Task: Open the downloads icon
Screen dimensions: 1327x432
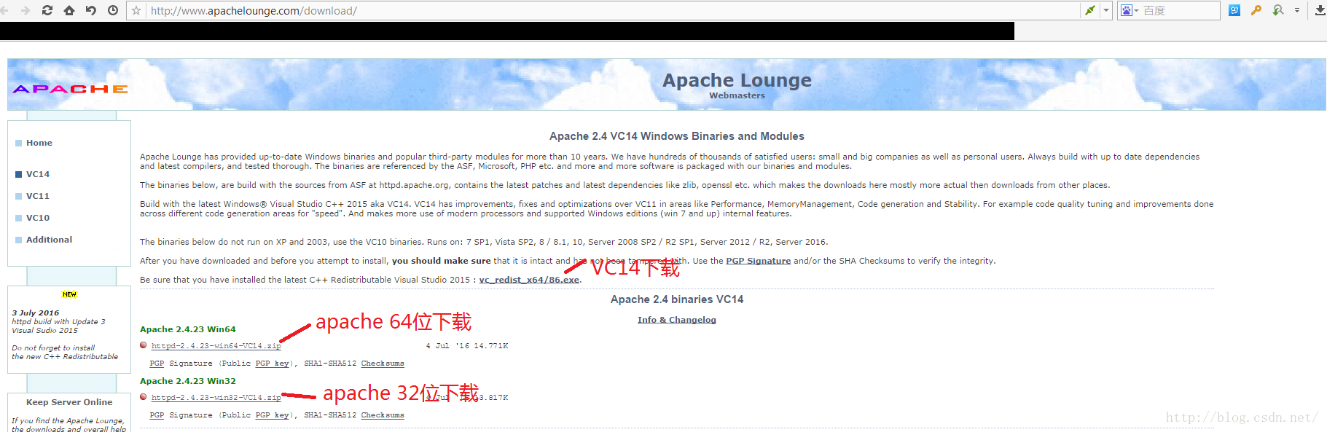Action: pos(1320,10)
